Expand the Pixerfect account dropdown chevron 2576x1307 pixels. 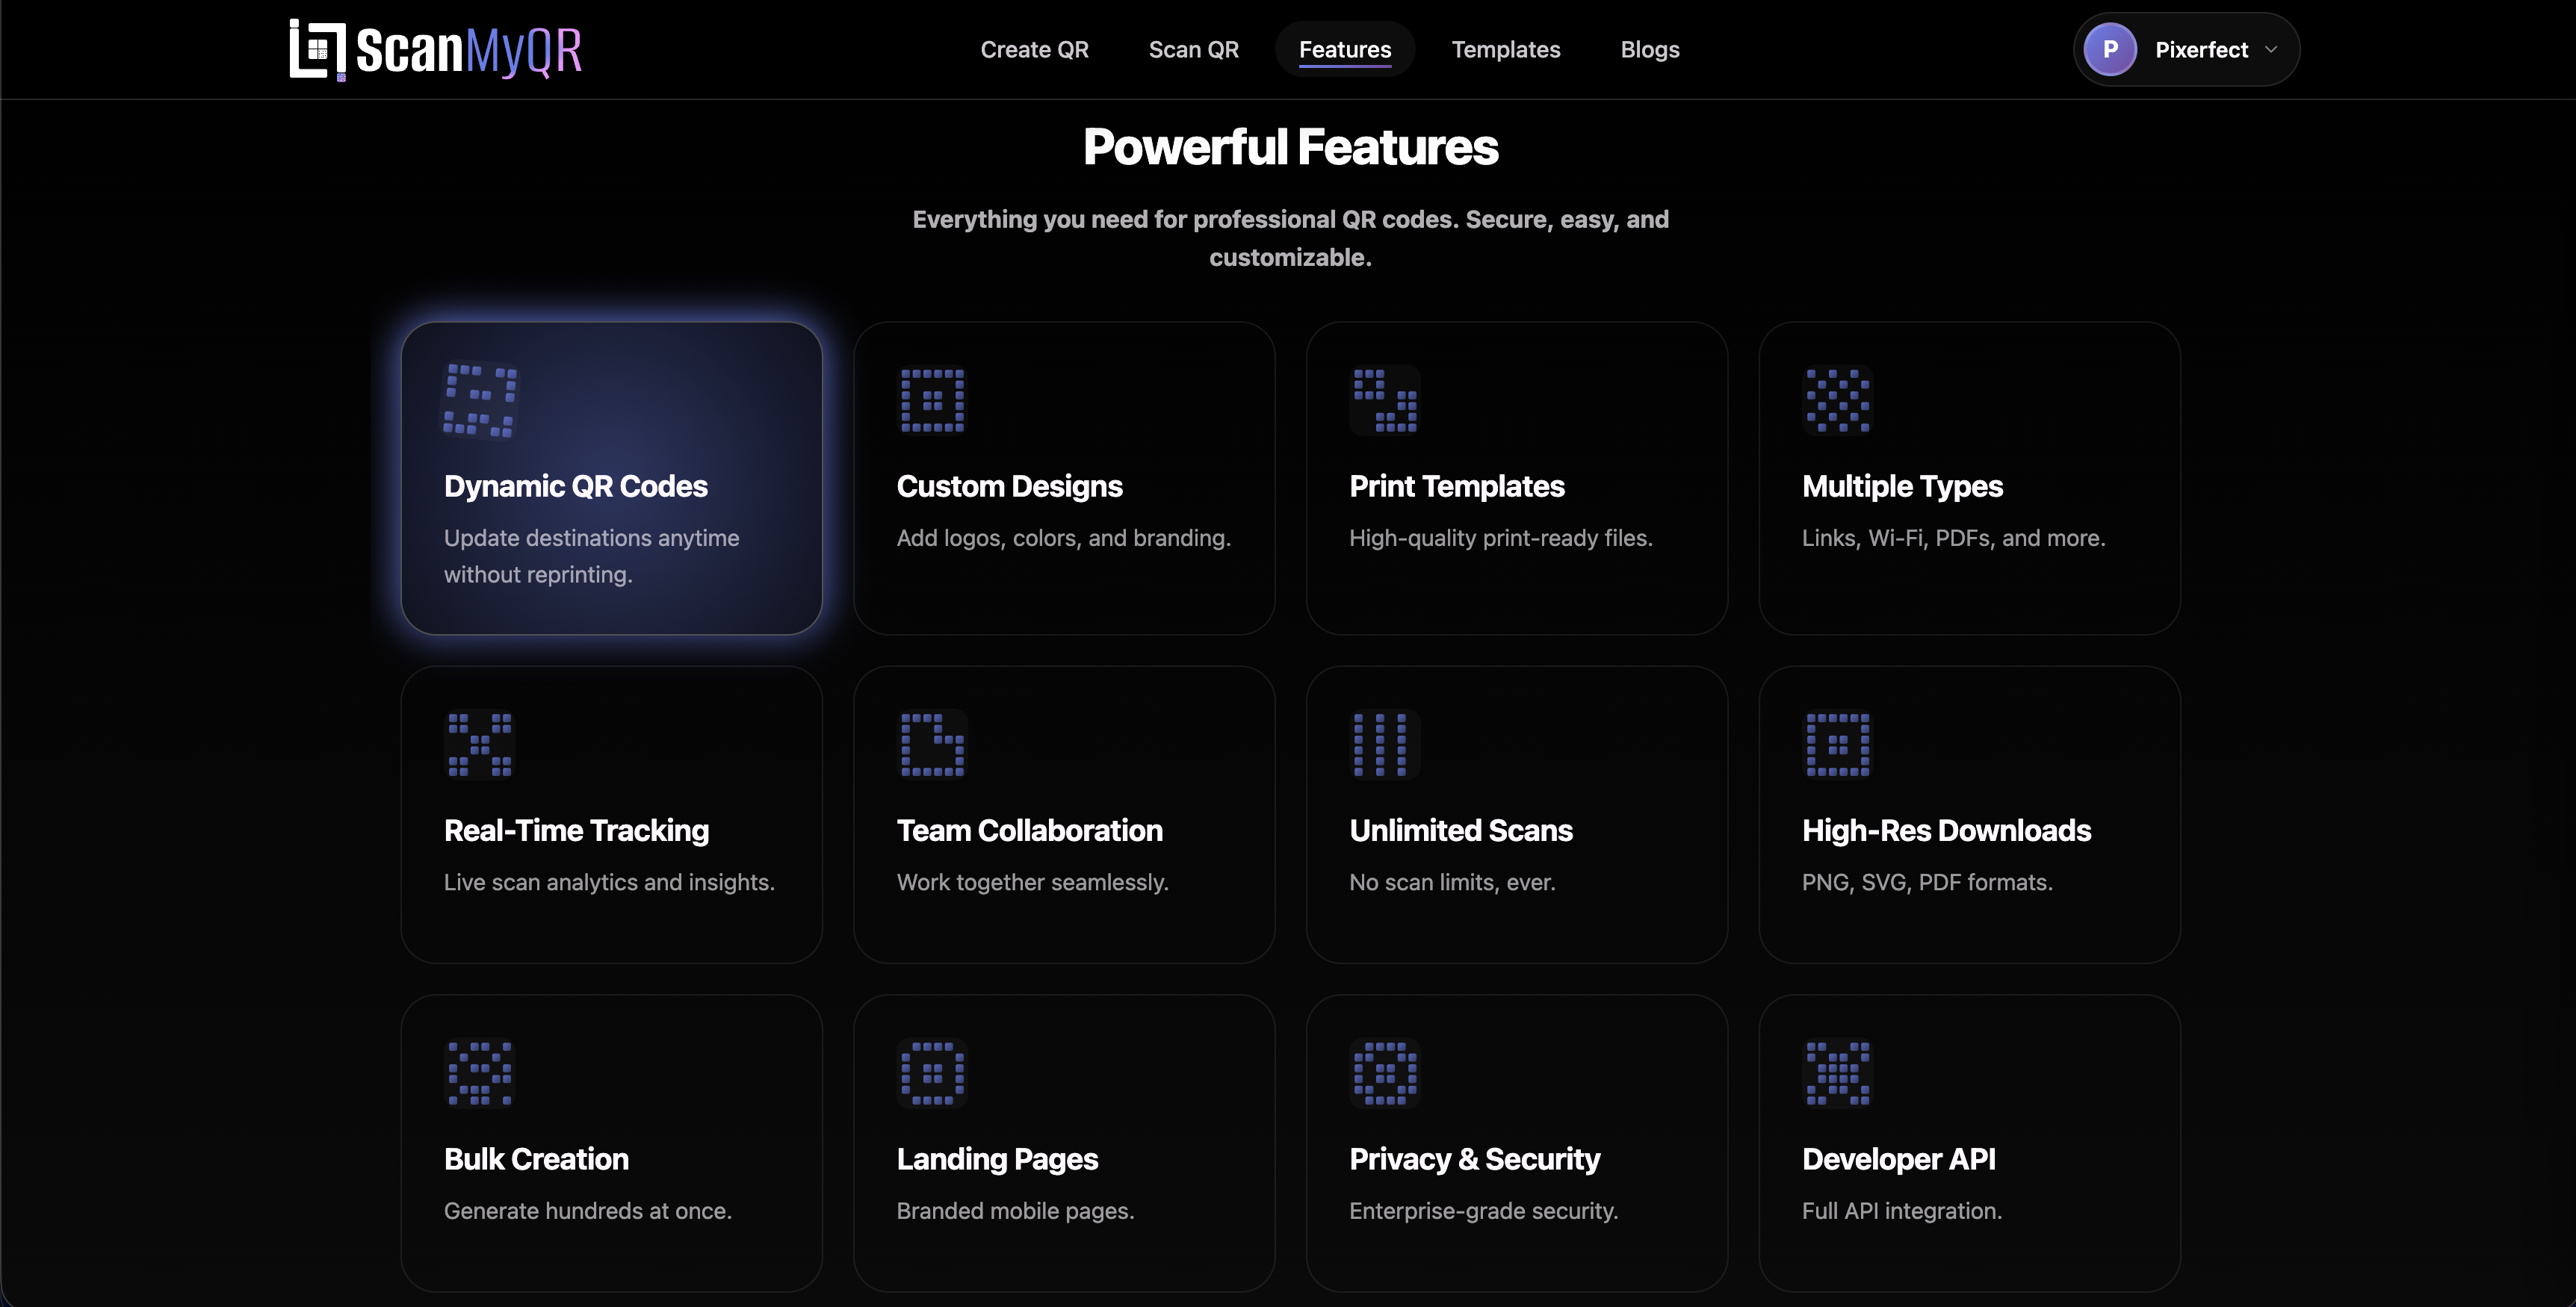[x=2271, y=49]
